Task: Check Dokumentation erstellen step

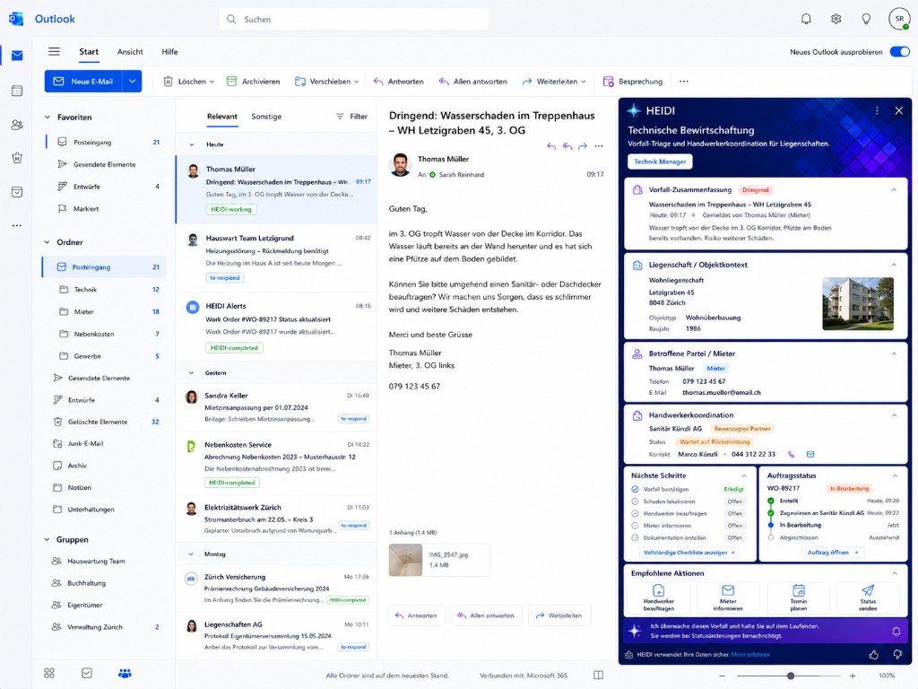Action: (635, 537)
